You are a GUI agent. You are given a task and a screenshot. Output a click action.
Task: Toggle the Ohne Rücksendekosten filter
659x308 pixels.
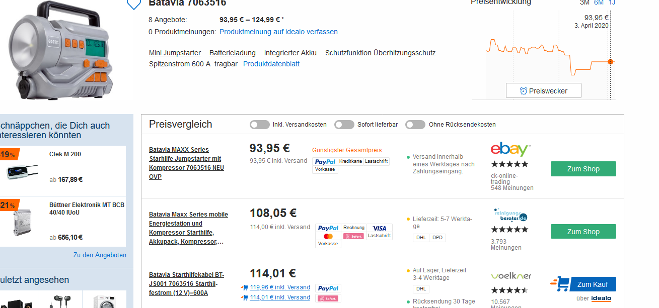pyautogui.click(x=415, y=125)
